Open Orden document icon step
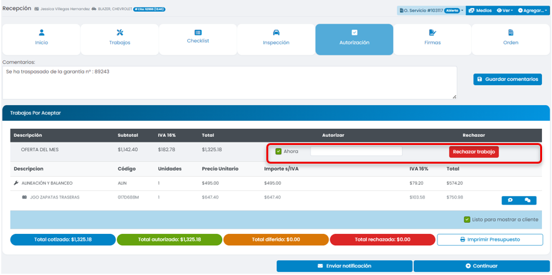Image resolution: width=552 pixels, height=275 pixels. point(510,37)
